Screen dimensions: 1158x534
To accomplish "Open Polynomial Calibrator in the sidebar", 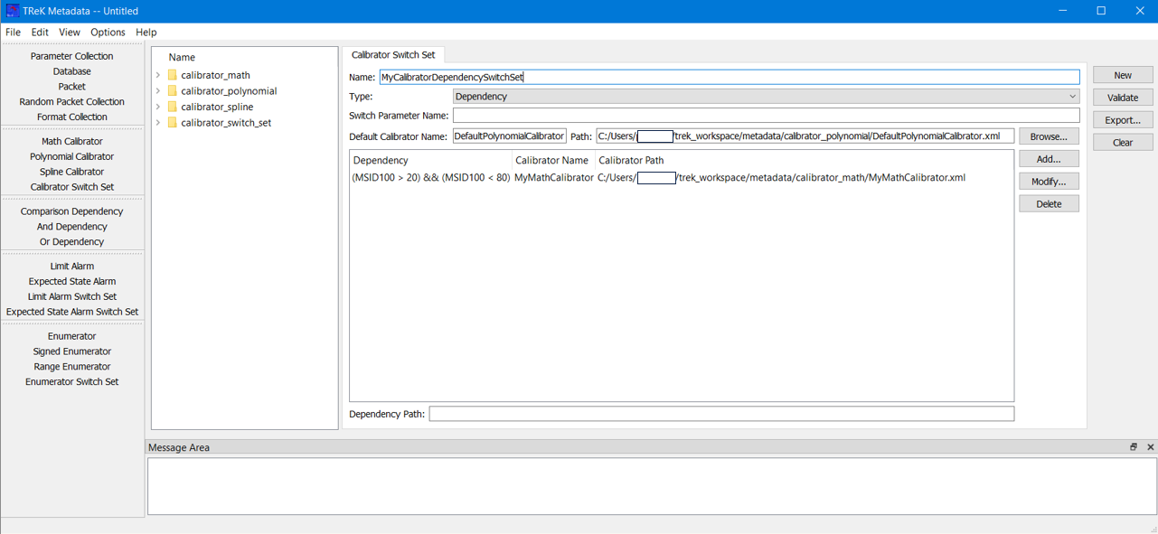I will click(72, 156).
